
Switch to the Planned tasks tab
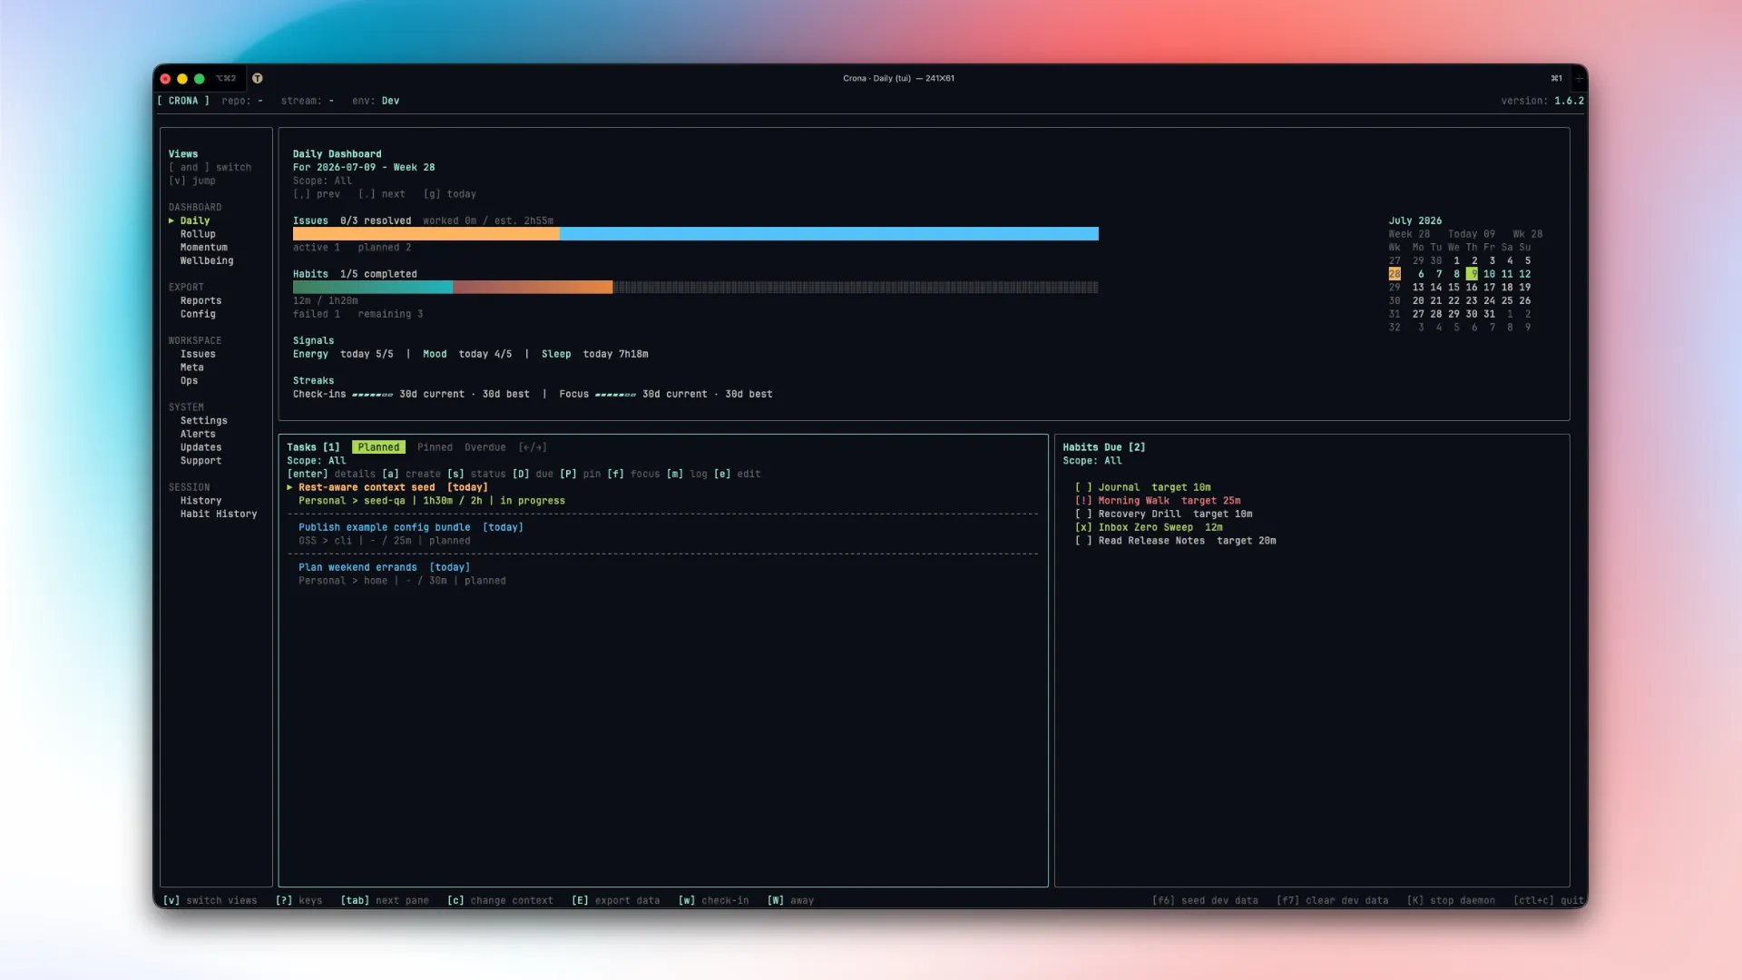pos(378,447)
